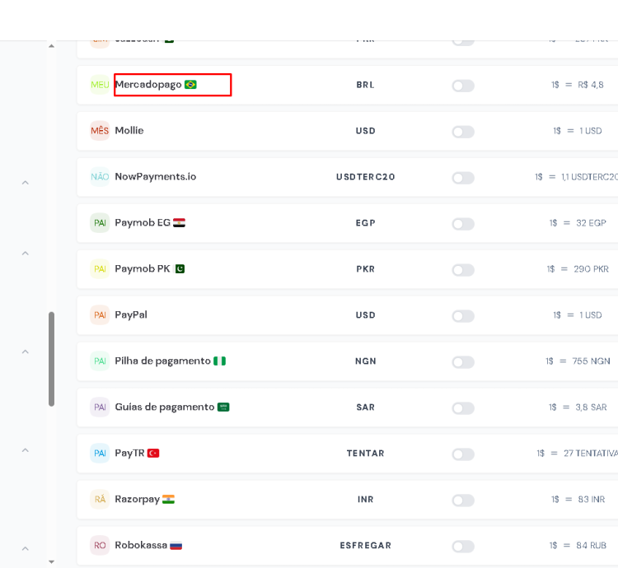The width and height of the screenshot is (618, 568).
Task: Click the rate value 3,8 SAR
Action: click(591, 407)
